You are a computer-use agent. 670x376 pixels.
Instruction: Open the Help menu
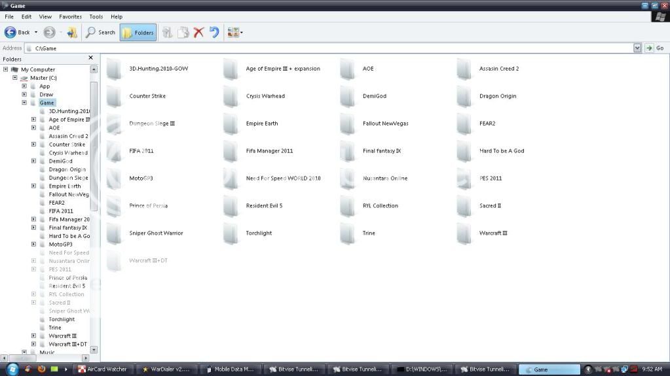(x=117, y=16)
